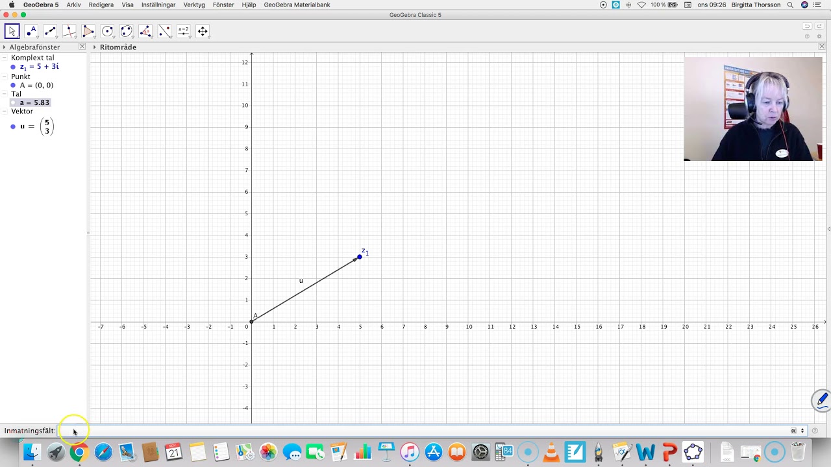
Task: Expand the Algebrafönster style bar triangle
Action: click(x=4, y=47)
